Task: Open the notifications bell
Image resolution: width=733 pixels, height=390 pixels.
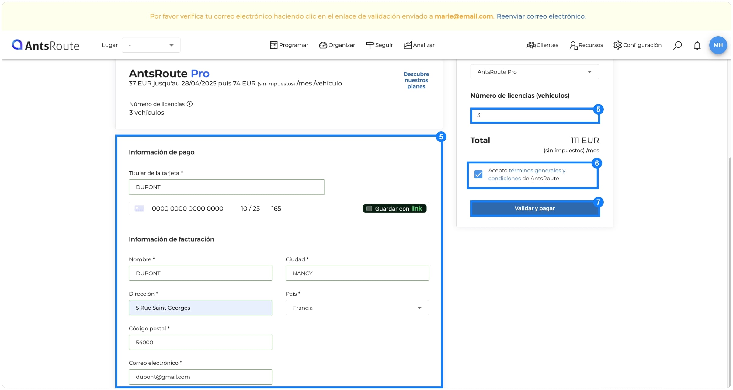Action: click(x=697, y=45)
